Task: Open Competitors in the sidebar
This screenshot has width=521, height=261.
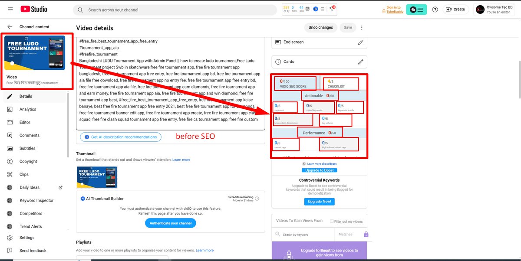Action: coord(34,213)
